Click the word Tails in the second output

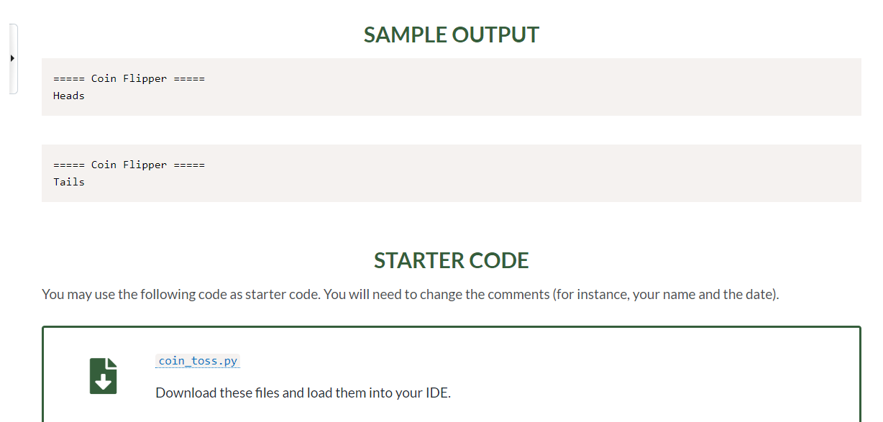pyautogui.click(x=68, y=181)
